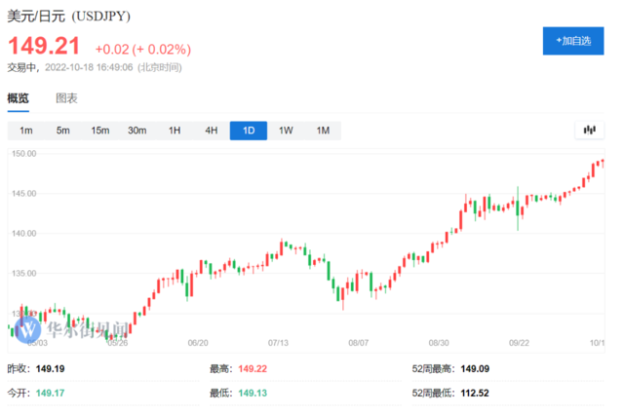Viewport: 624px width, 414px height.
Task: Select the 15m interval
Action: coord(99,131)
